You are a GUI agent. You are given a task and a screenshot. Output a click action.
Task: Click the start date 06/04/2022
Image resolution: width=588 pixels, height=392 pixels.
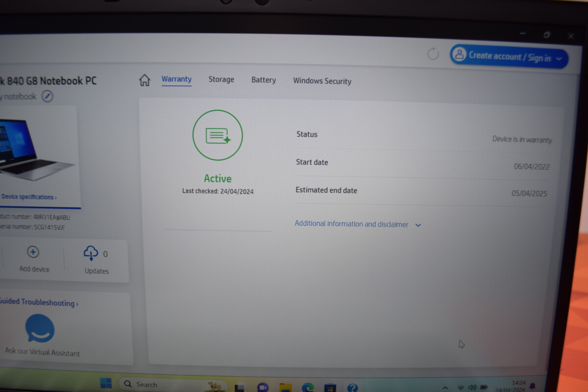coord(532,167)
